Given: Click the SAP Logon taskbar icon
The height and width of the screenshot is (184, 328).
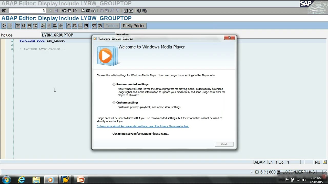Looking at the screenshot, I should [x=66, y=180].
